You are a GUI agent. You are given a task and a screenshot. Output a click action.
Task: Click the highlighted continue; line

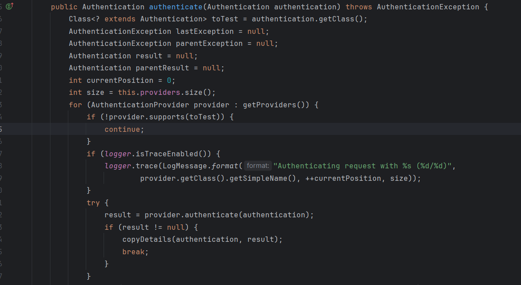[124, 129]
